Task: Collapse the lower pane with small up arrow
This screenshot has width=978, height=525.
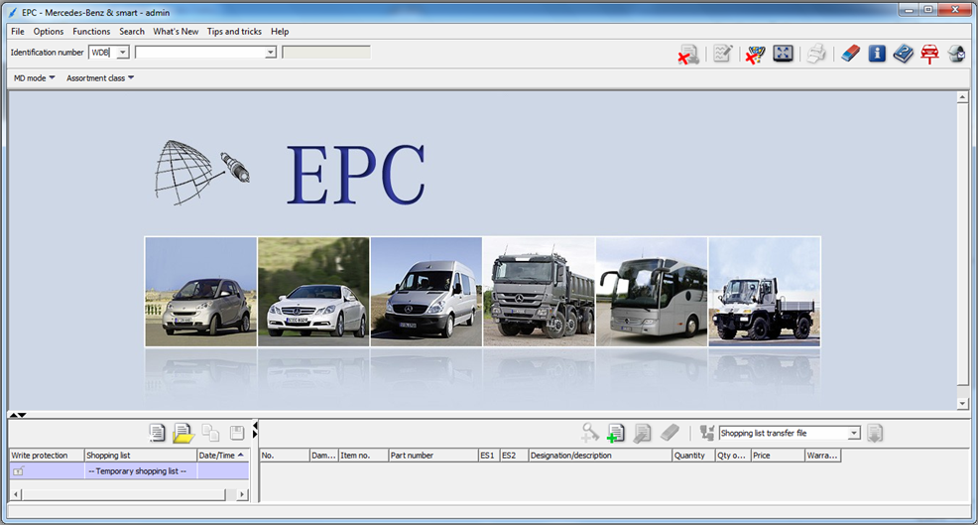Action: (x=14, y=415)
